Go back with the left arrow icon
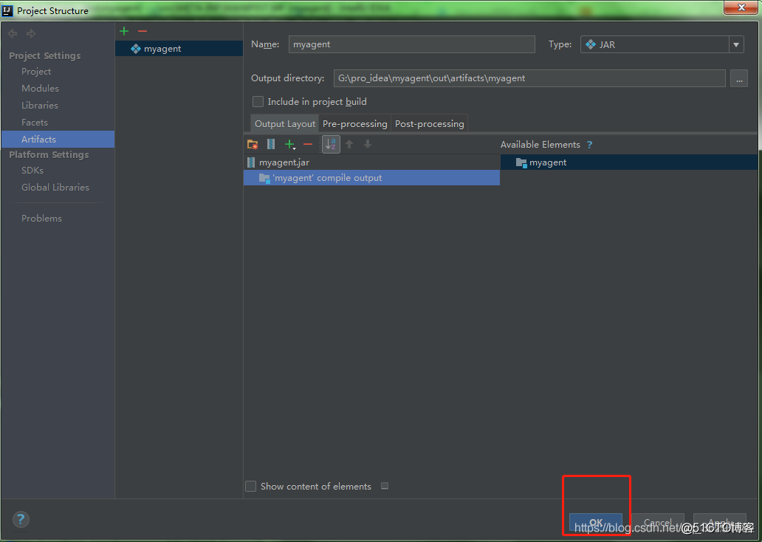Image resolution: width=762 pixels, height=542 pixels. coord(13,33)
